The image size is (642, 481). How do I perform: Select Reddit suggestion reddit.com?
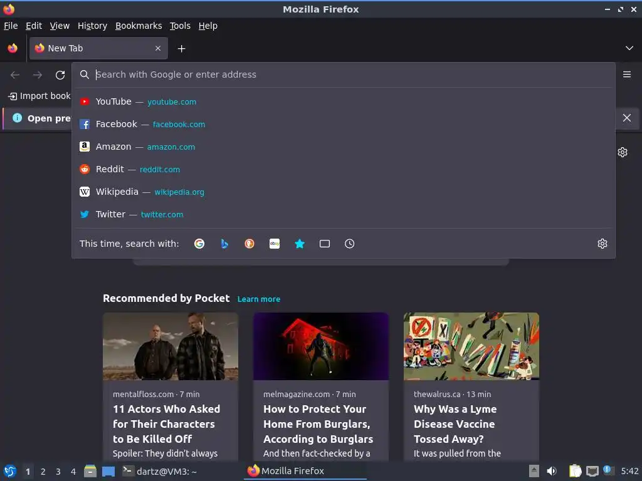(x=344, y=169)
